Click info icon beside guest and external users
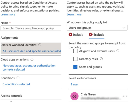Viewport: 130px width, 102px height. coord(118,51)
